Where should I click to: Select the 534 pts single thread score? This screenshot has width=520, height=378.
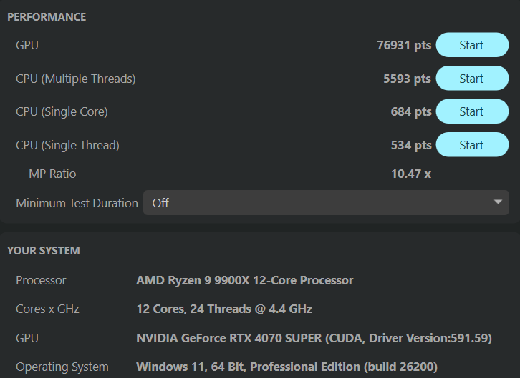tap(411, 145)
